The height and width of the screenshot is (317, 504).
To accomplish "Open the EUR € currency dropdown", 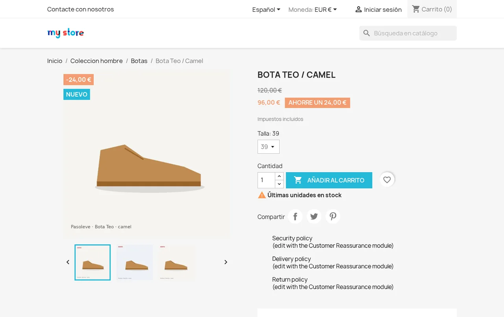I will pos(326,9).
